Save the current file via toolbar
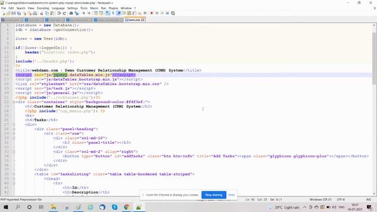Image resolution: width=377 pixels, height=212 pixels. click(14, 13)
